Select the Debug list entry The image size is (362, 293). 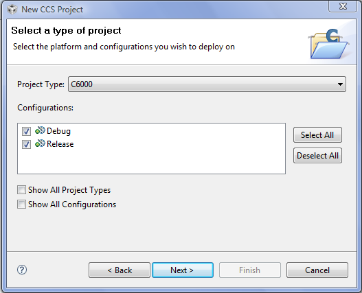pyautogui.click(x=58, y=131)
